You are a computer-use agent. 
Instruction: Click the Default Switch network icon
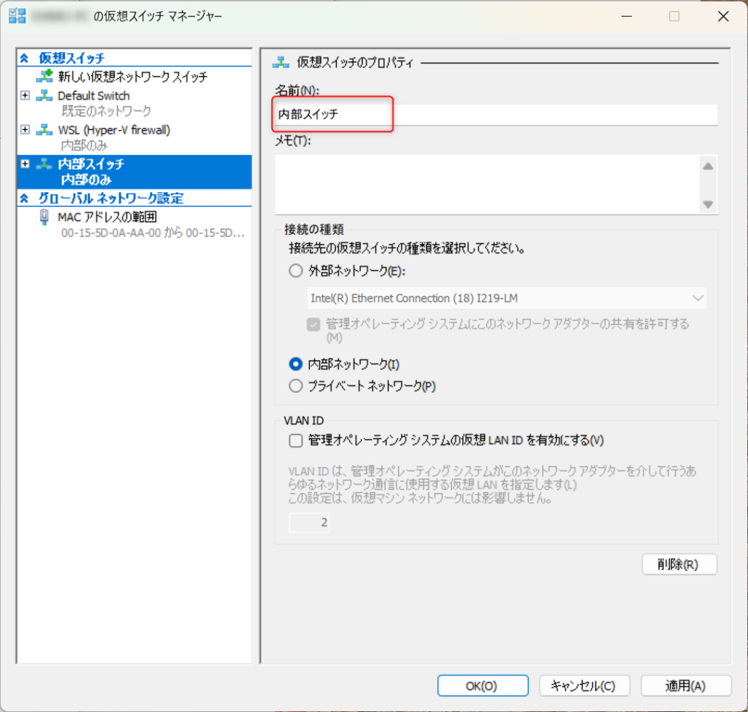pos(45,96)
